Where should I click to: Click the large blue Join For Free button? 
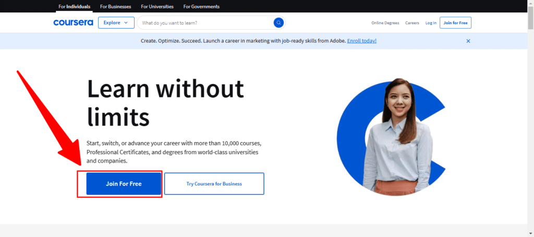pyautogui.click(x=124, y=184)
